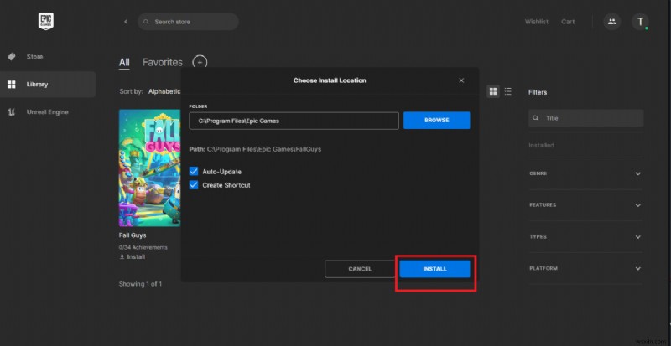Select the Favorites tab
This screenshot has width=671, height=346.
(x=162, y=63)
